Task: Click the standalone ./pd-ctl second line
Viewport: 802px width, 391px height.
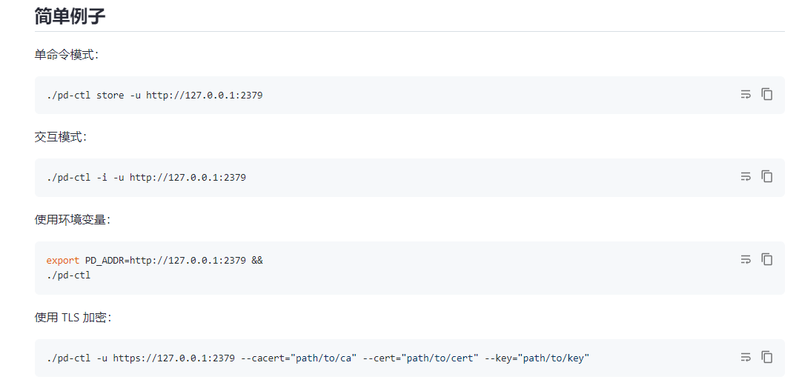Action: tap(68, 275)
